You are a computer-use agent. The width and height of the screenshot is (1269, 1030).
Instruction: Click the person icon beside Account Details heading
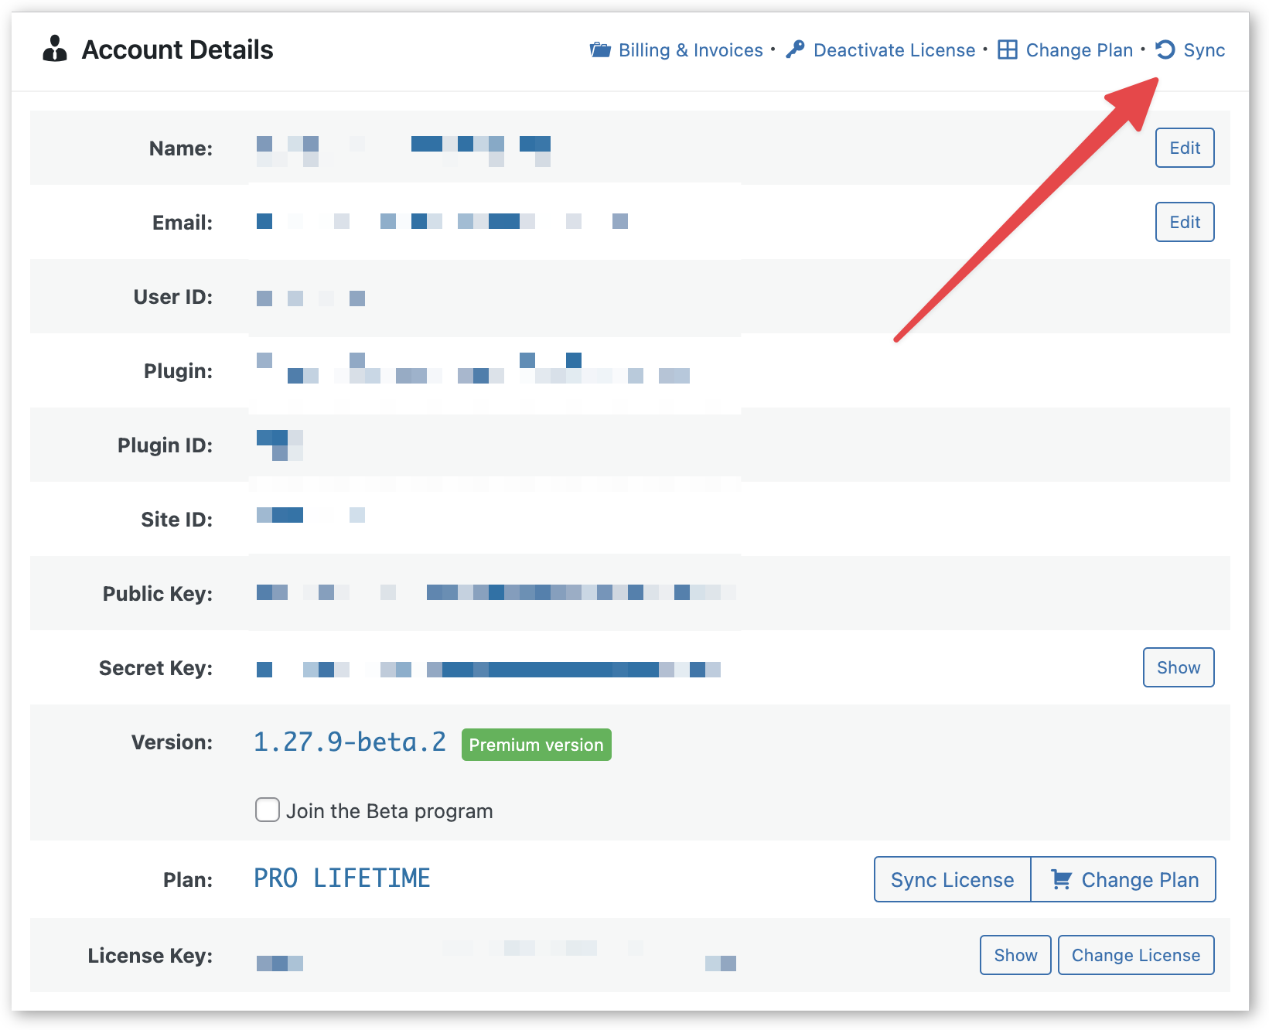(x=55, y=48)
